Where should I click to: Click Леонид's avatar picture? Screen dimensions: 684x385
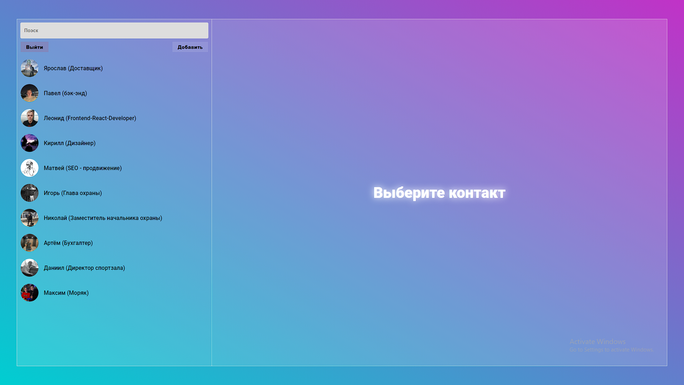(x=30, y=118)
